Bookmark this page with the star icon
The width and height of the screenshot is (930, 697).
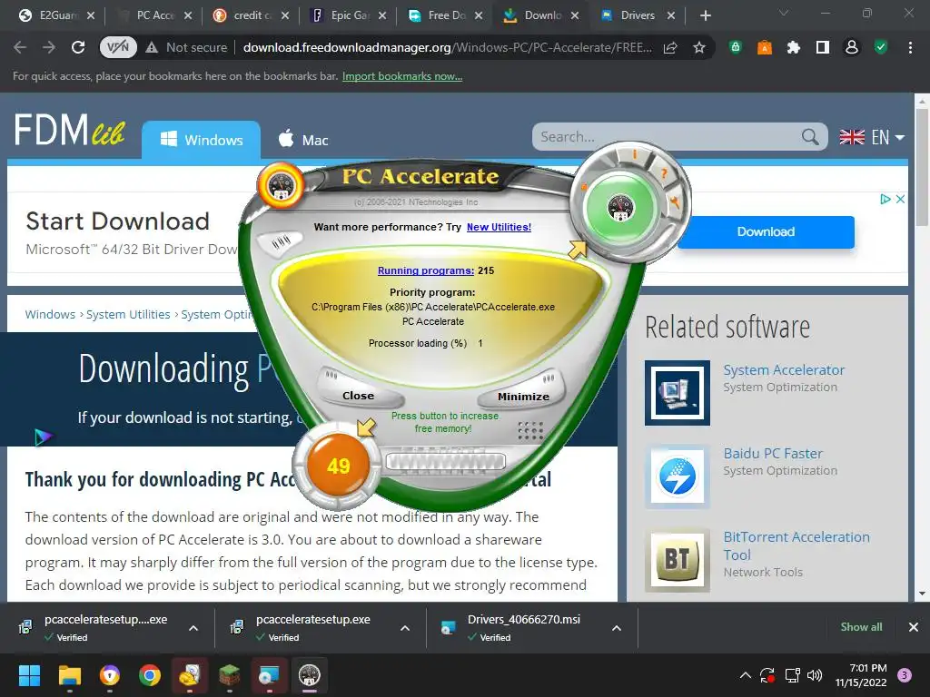point(699,47)
